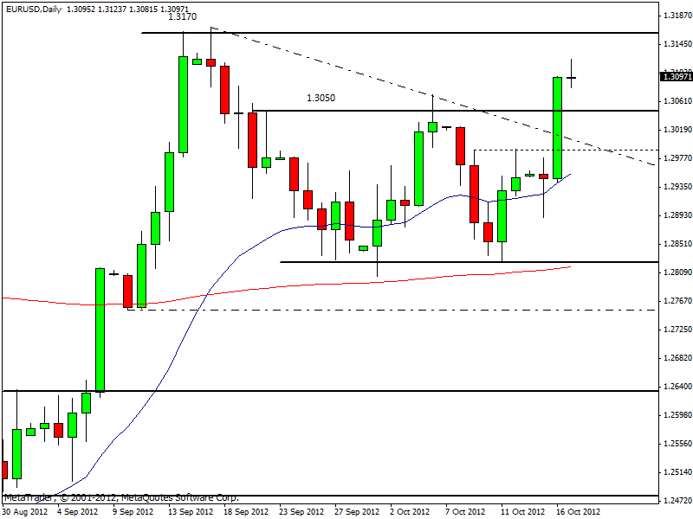Viewport: 693px width, 519px height.
Task: Click the last doji candle on the chart
Action: 572,77
